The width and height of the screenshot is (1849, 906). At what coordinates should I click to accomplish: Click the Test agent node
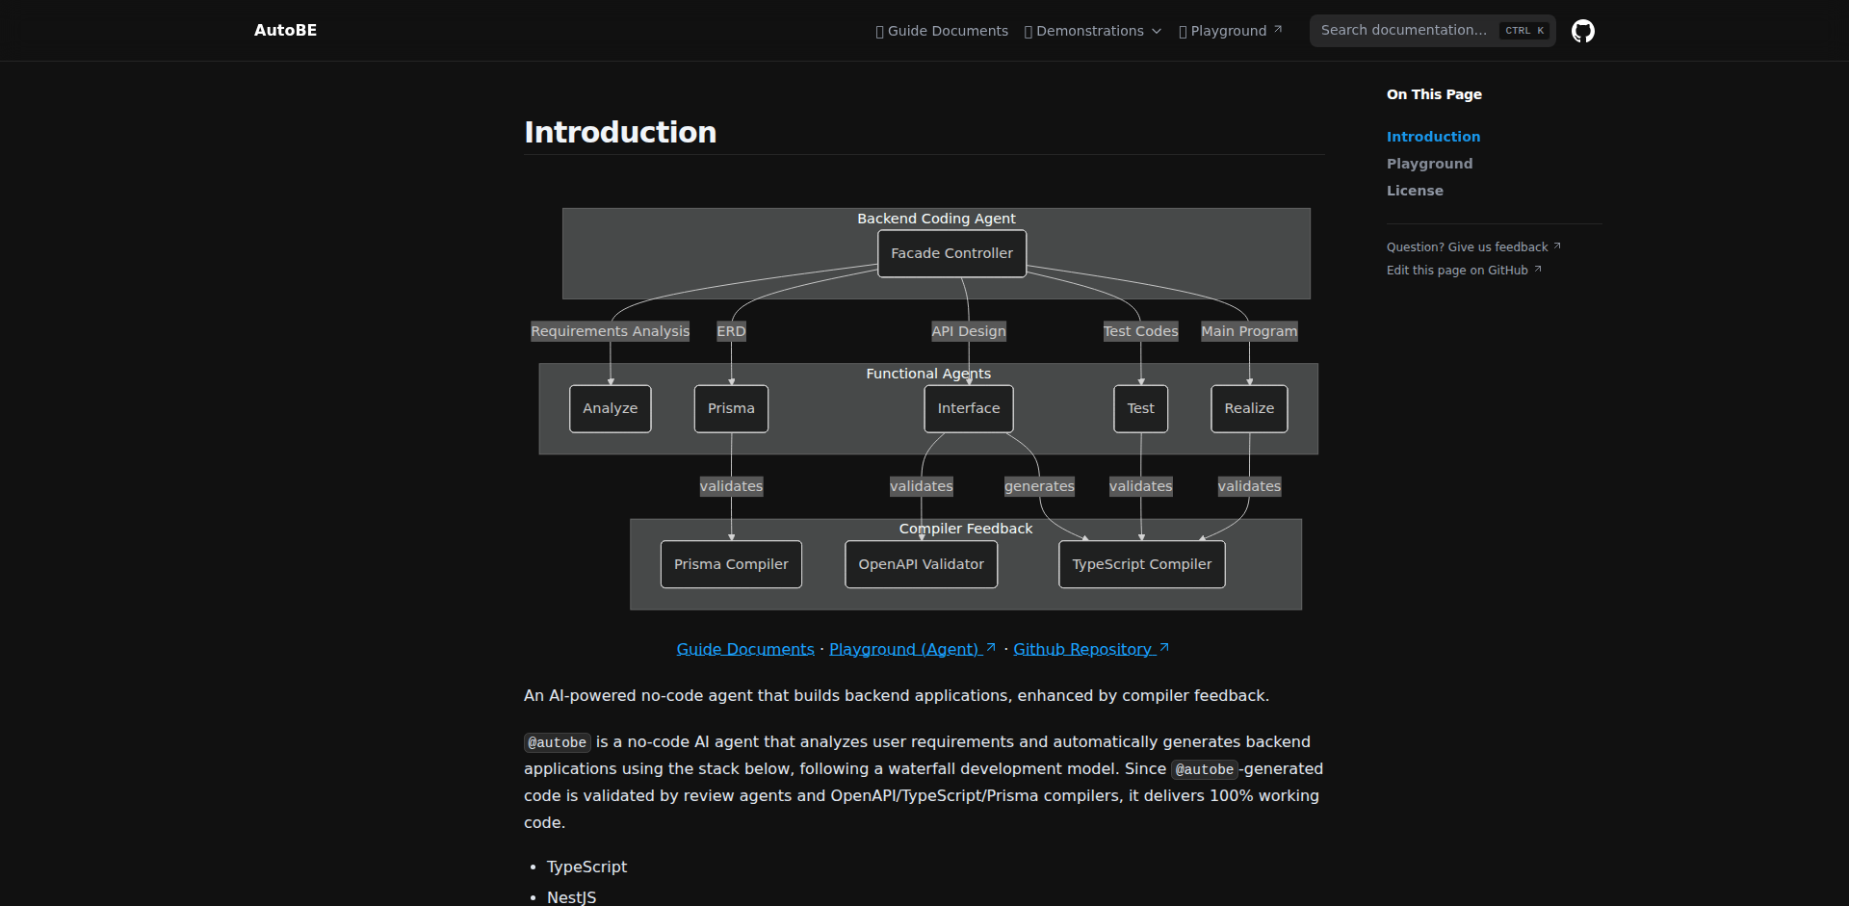1141,408
